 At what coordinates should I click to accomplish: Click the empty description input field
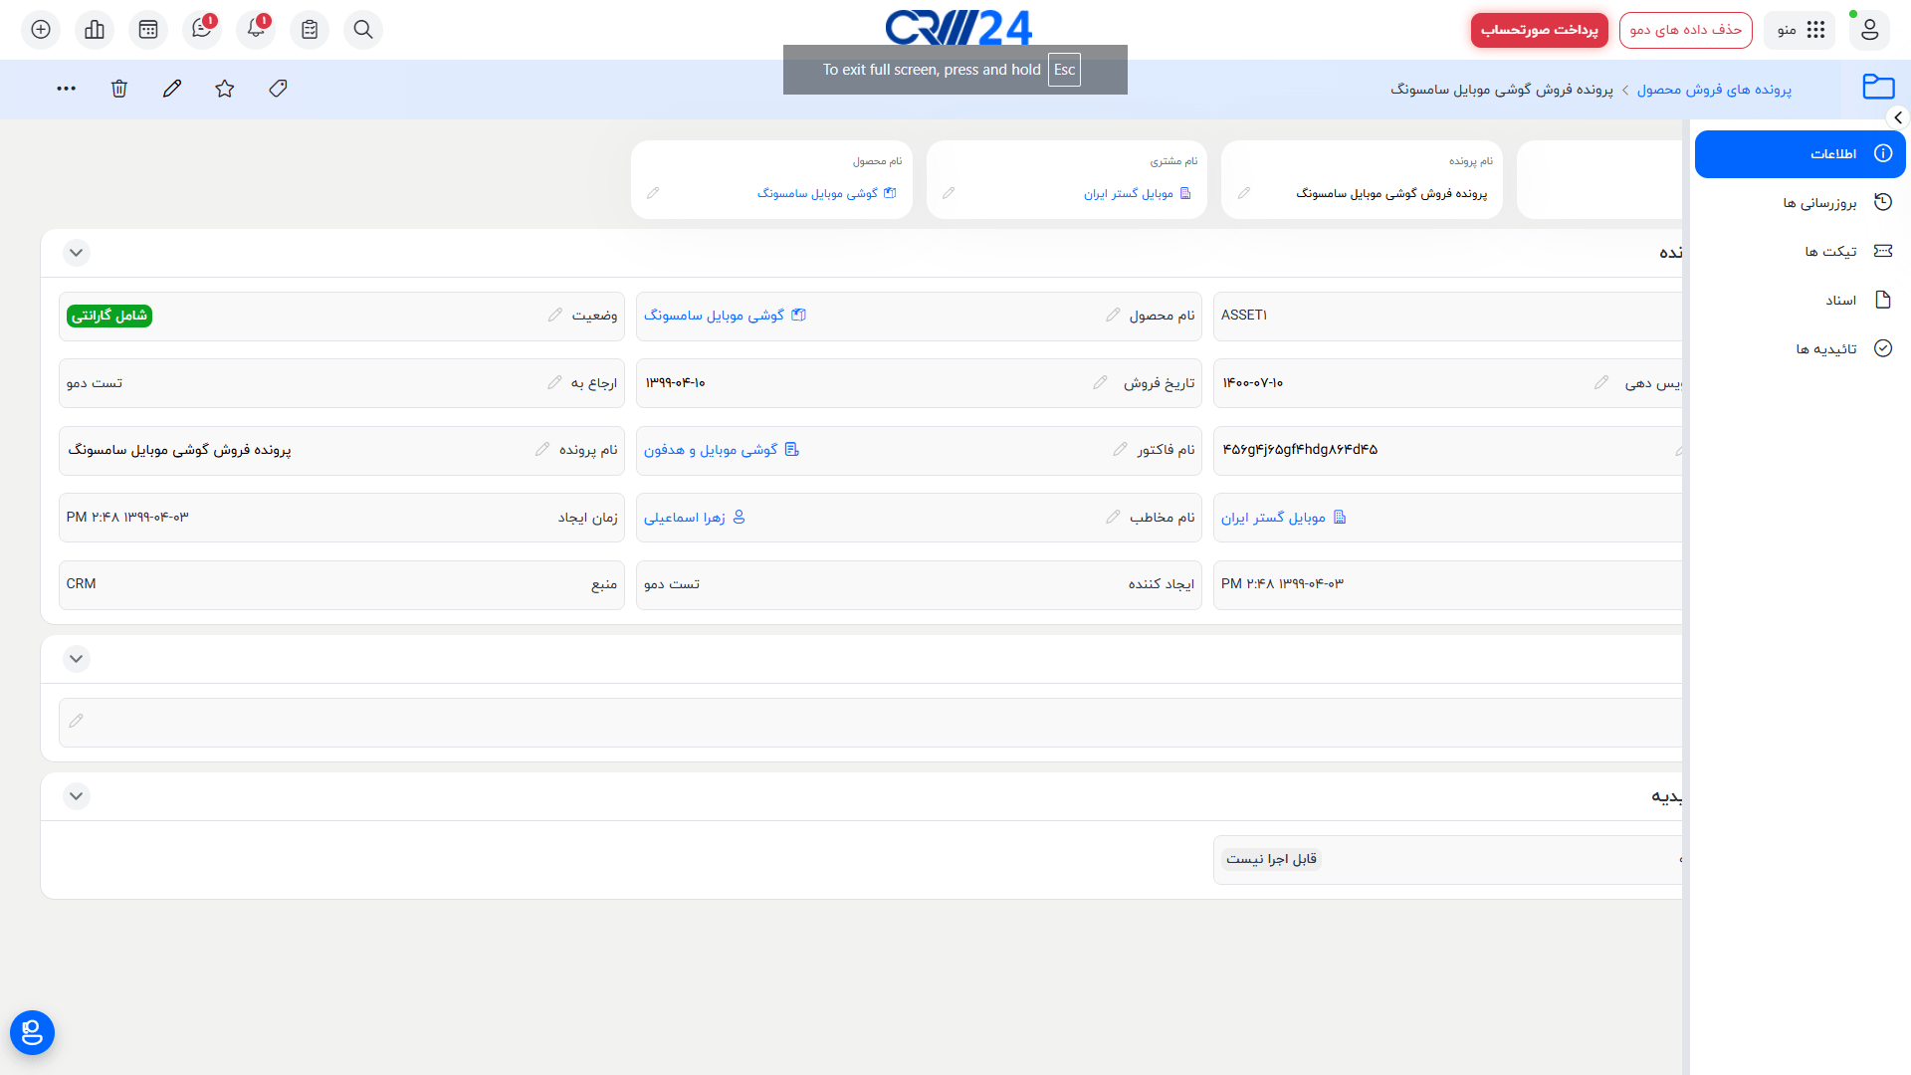tap(866, 722)
